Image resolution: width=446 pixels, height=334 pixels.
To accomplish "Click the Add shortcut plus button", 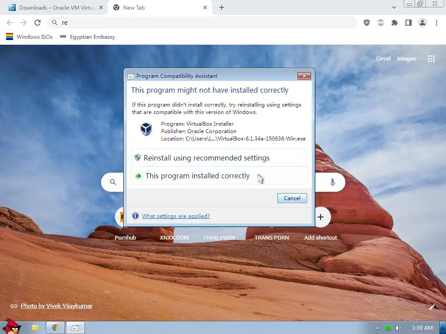I will pos(321,217).
